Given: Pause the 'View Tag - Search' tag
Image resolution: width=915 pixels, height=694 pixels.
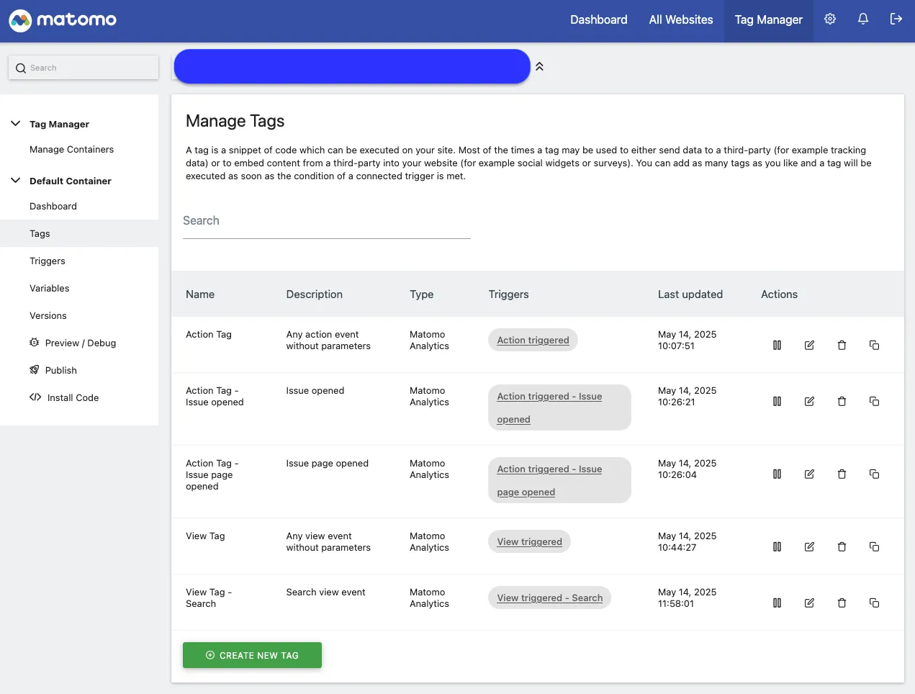Looking at the screenshot, I should (777, 603).
